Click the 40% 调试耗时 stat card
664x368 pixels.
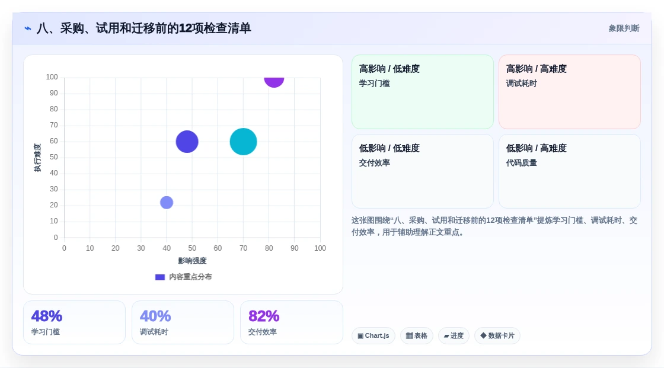[183, 322]
